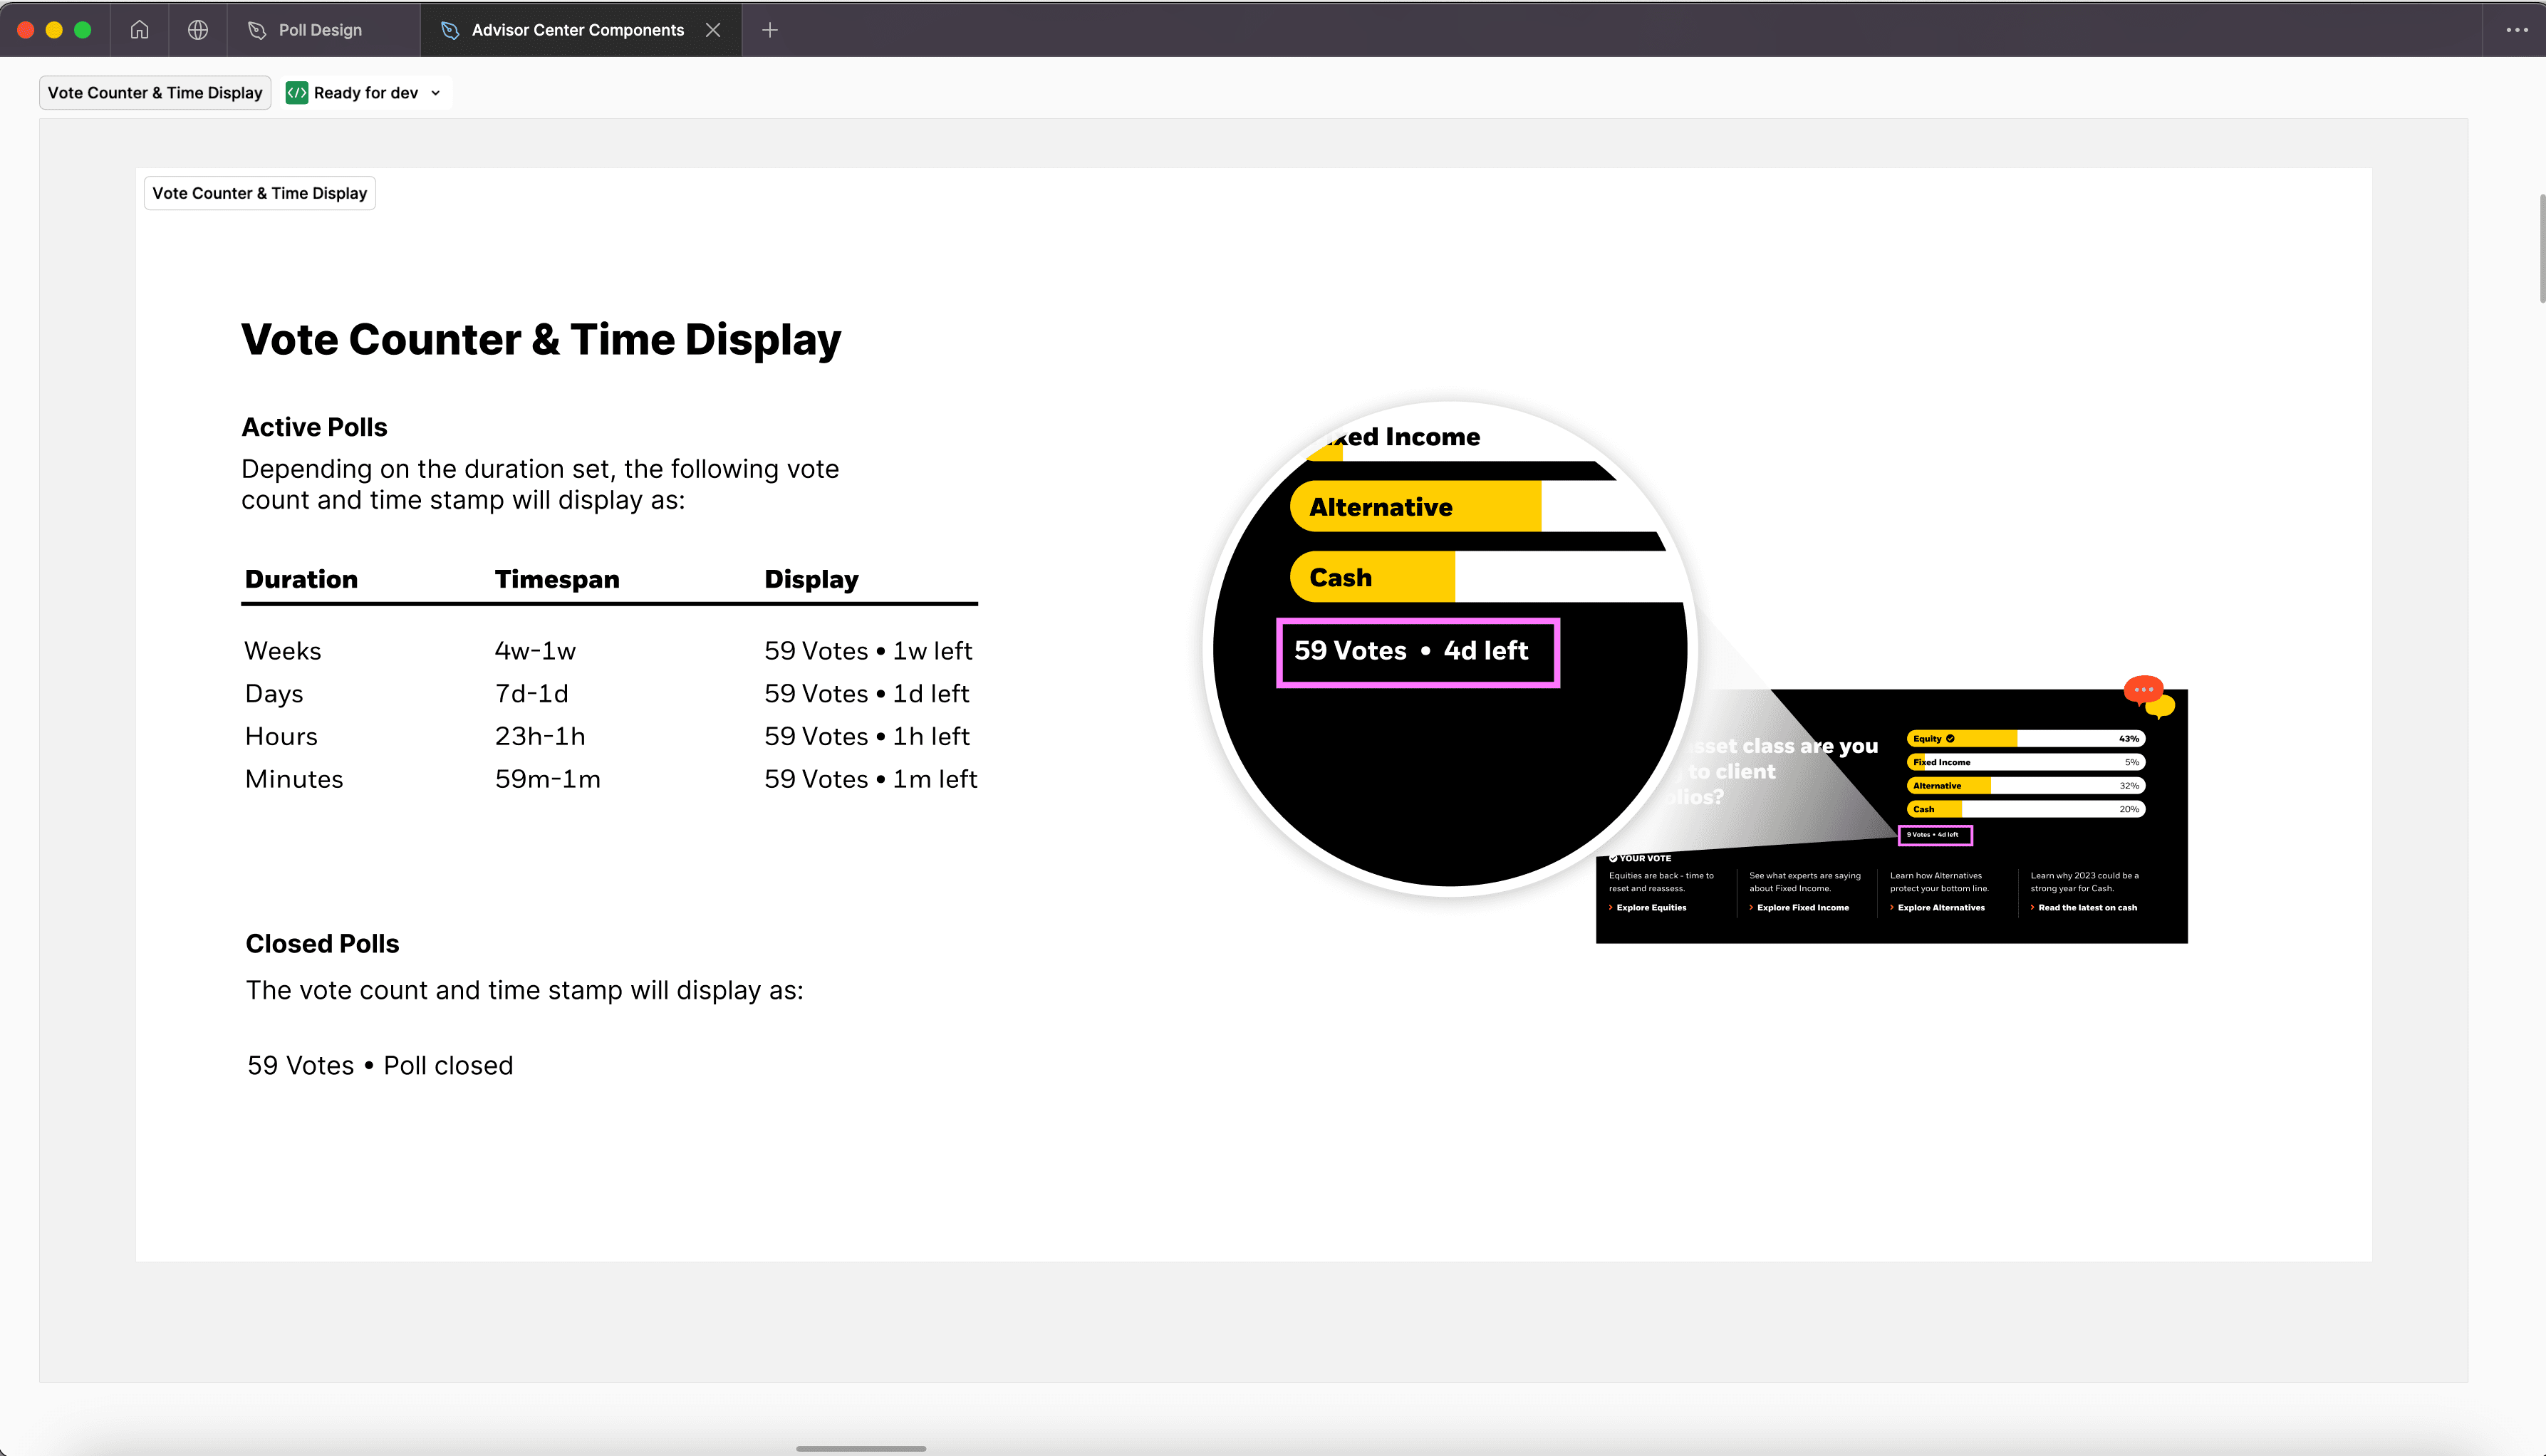
Task: Click the vertical scrollbar on the right edge
Action: tap(2541, 249)
